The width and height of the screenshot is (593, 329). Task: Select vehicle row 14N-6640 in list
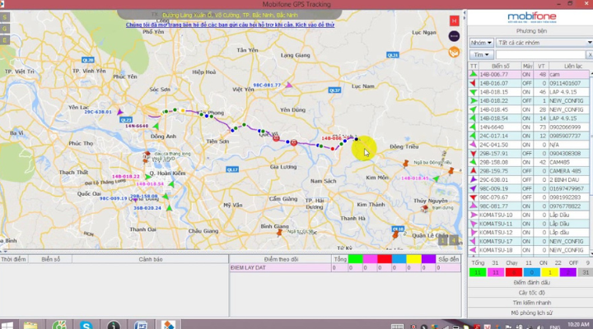tap(529, 127)
